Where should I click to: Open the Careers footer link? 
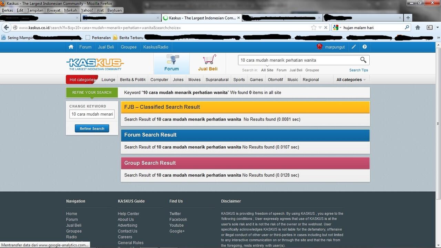pyautogui.click(x=125, y=237)
